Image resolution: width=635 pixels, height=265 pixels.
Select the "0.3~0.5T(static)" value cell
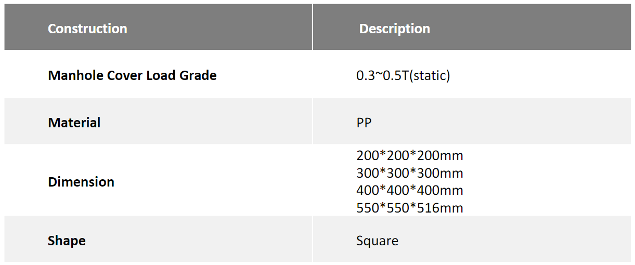pyautogui.click(x=403, y=75)
